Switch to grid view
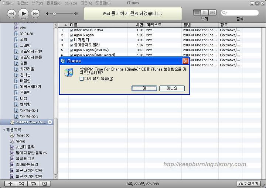The height and width of the screenshot is (188, 266). [x=205, y=13]
